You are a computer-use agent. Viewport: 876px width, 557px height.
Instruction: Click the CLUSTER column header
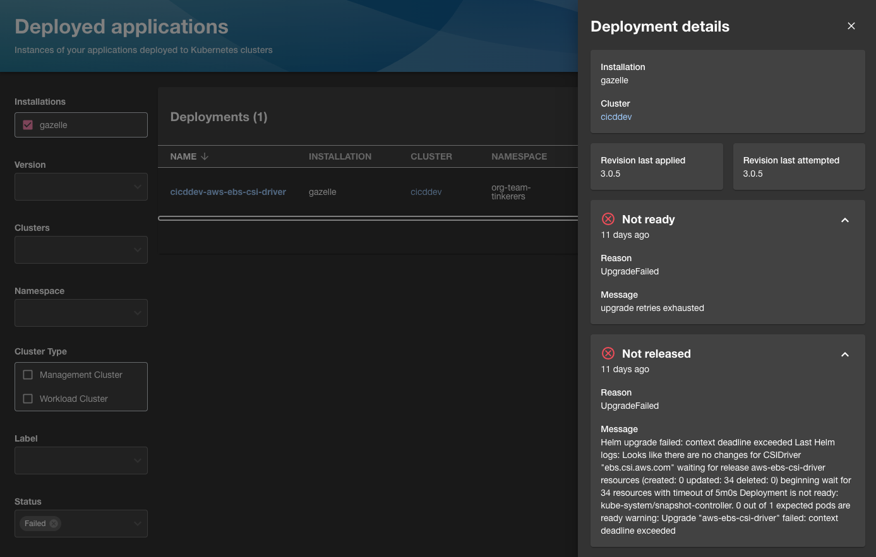coord(431,156)
